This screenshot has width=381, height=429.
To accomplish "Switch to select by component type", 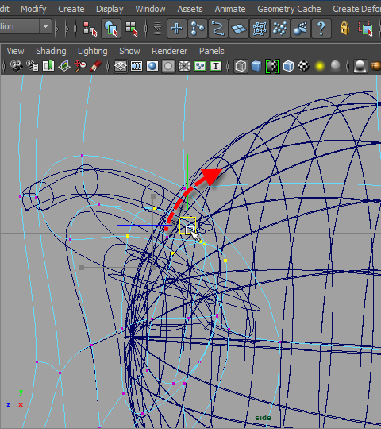I will [132, 29].
